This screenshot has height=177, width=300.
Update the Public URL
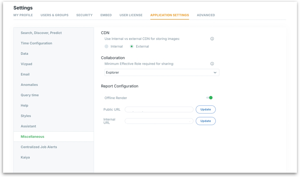(x=205, y=109)
